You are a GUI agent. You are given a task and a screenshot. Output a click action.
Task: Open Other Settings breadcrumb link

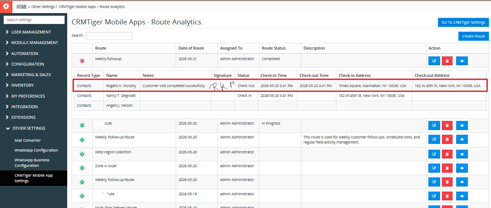click(43, 7)
